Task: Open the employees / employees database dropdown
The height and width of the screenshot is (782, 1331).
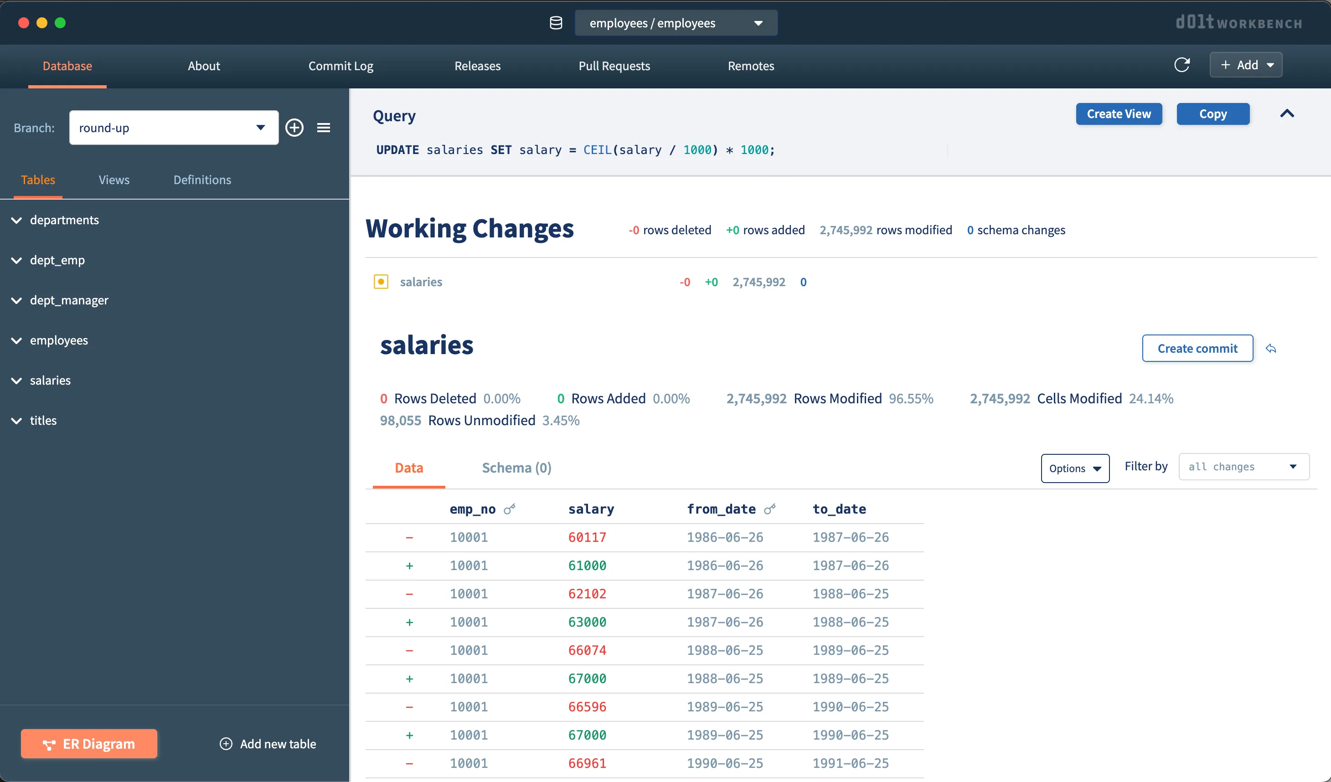Action: tap(676, 23)
